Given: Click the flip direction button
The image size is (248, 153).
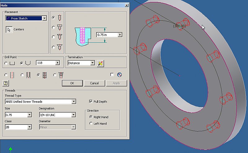Looking at the screenshot, I should pos(100,63).
